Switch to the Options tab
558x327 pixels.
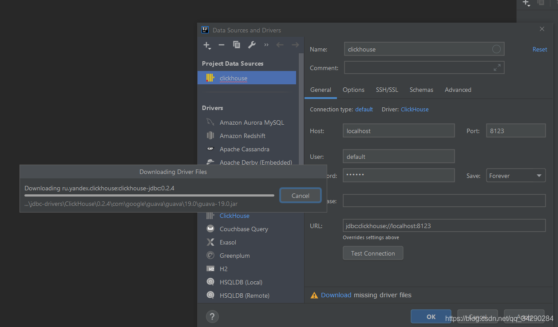click(353, 90)
